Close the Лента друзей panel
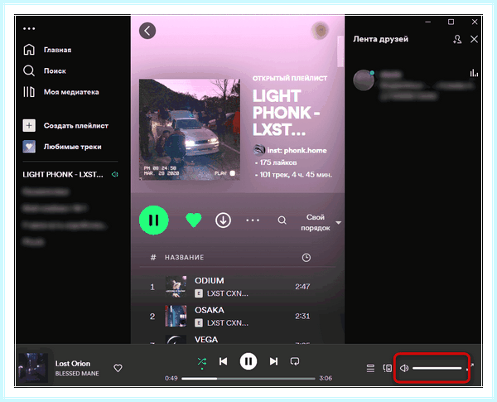Image resolution: width=497 pixels, height=402 pixels. coord(474,39)
